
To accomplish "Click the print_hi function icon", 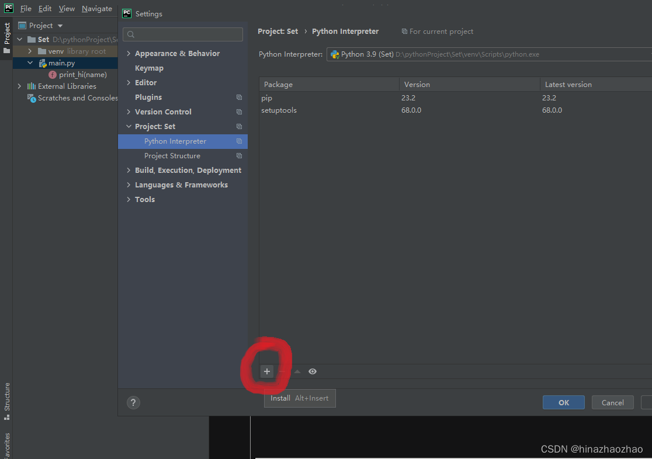I will [x=53, y=75].
